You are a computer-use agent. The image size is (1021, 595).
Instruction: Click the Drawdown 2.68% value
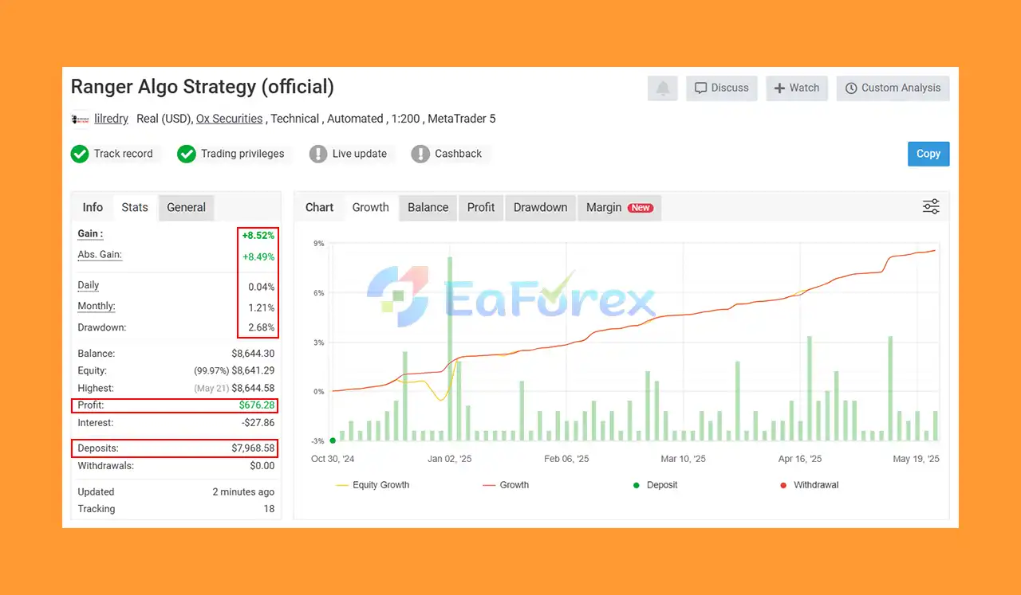click(x=261, y=327)
